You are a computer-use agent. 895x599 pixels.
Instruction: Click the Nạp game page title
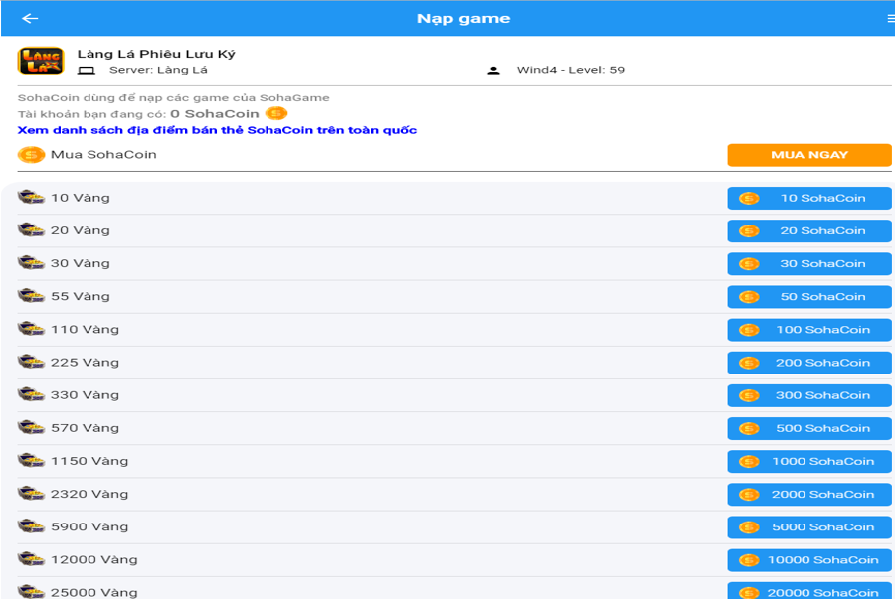pyautogui.click(x=463, y=18)
